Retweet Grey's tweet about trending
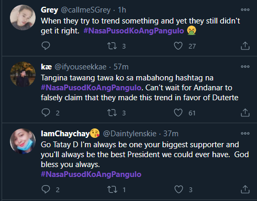 (x=112, y=46)
